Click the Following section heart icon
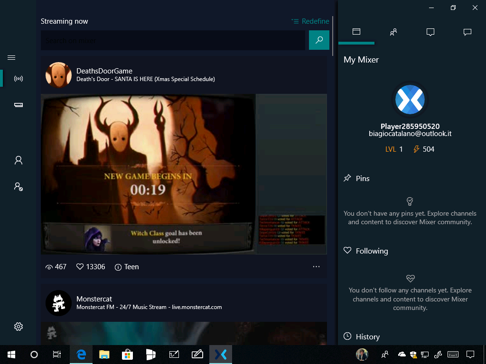 (x=347, y=250)
